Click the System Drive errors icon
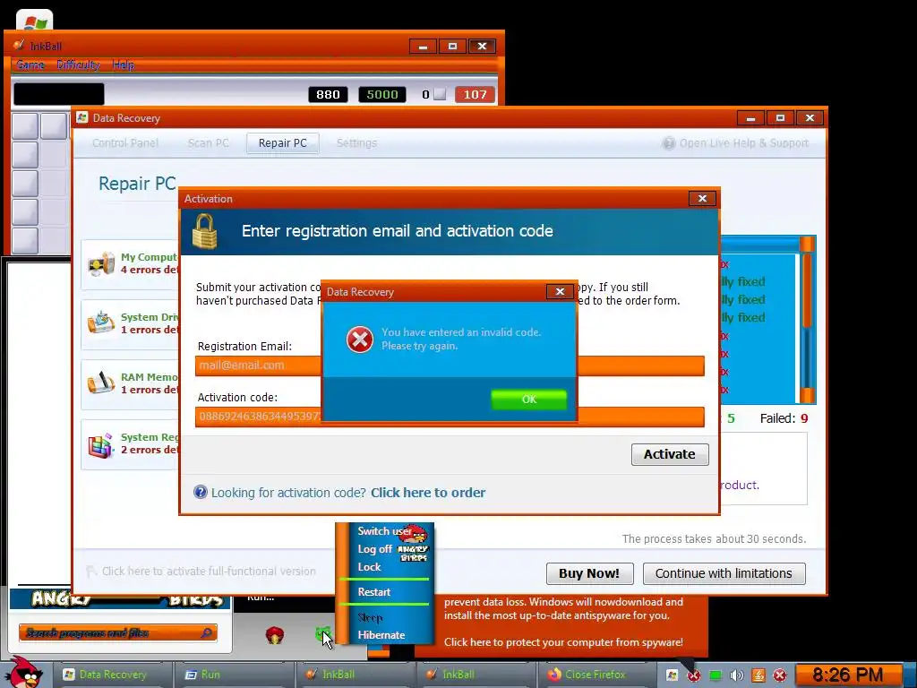The width and height of the screenshot is (917, 688). 101,322
